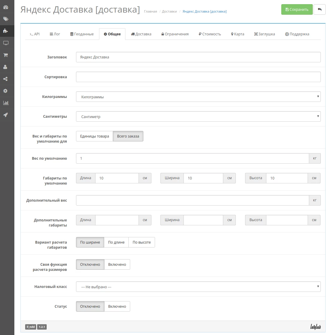Image resolution: width=328 pixels, height=335 pixels.
Task: Open the design monitor icon in sidebar
Action: (x=6, y=43)
